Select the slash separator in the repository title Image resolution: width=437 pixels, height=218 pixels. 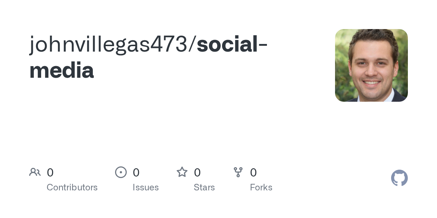pos(192,45)
